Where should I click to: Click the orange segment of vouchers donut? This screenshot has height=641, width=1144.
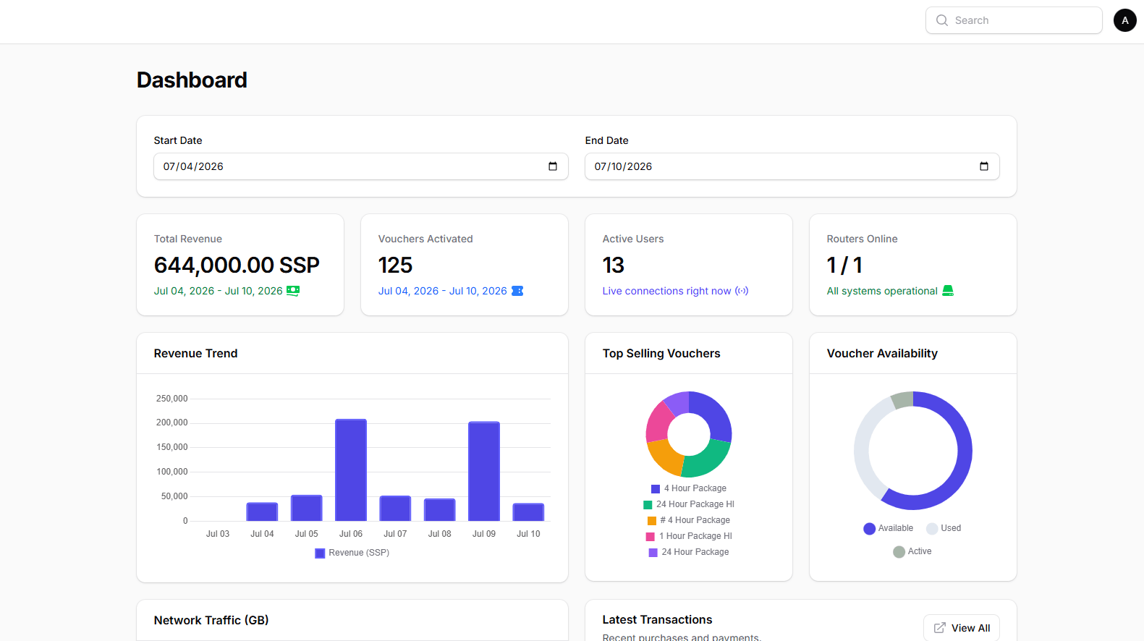coord(666,457)
